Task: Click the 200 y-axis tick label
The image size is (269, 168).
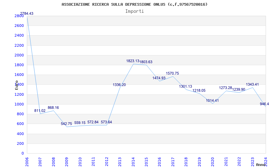Action: [20, 143]
